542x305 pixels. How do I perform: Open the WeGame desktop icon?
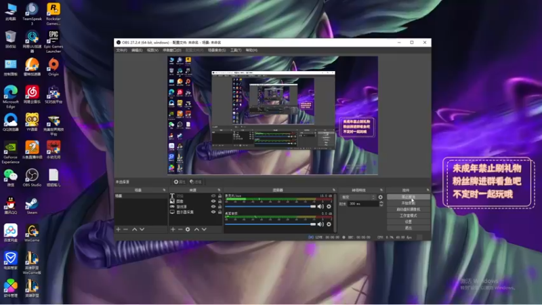coord(32,233)
